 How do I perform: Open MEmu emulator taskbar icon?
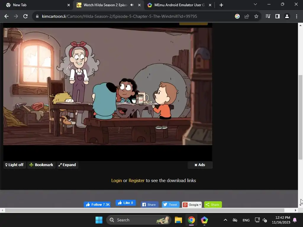tap(204, 220)
